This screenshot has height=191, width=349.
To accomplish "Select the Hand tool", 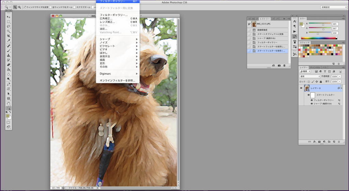I will [x=9, y=104].
